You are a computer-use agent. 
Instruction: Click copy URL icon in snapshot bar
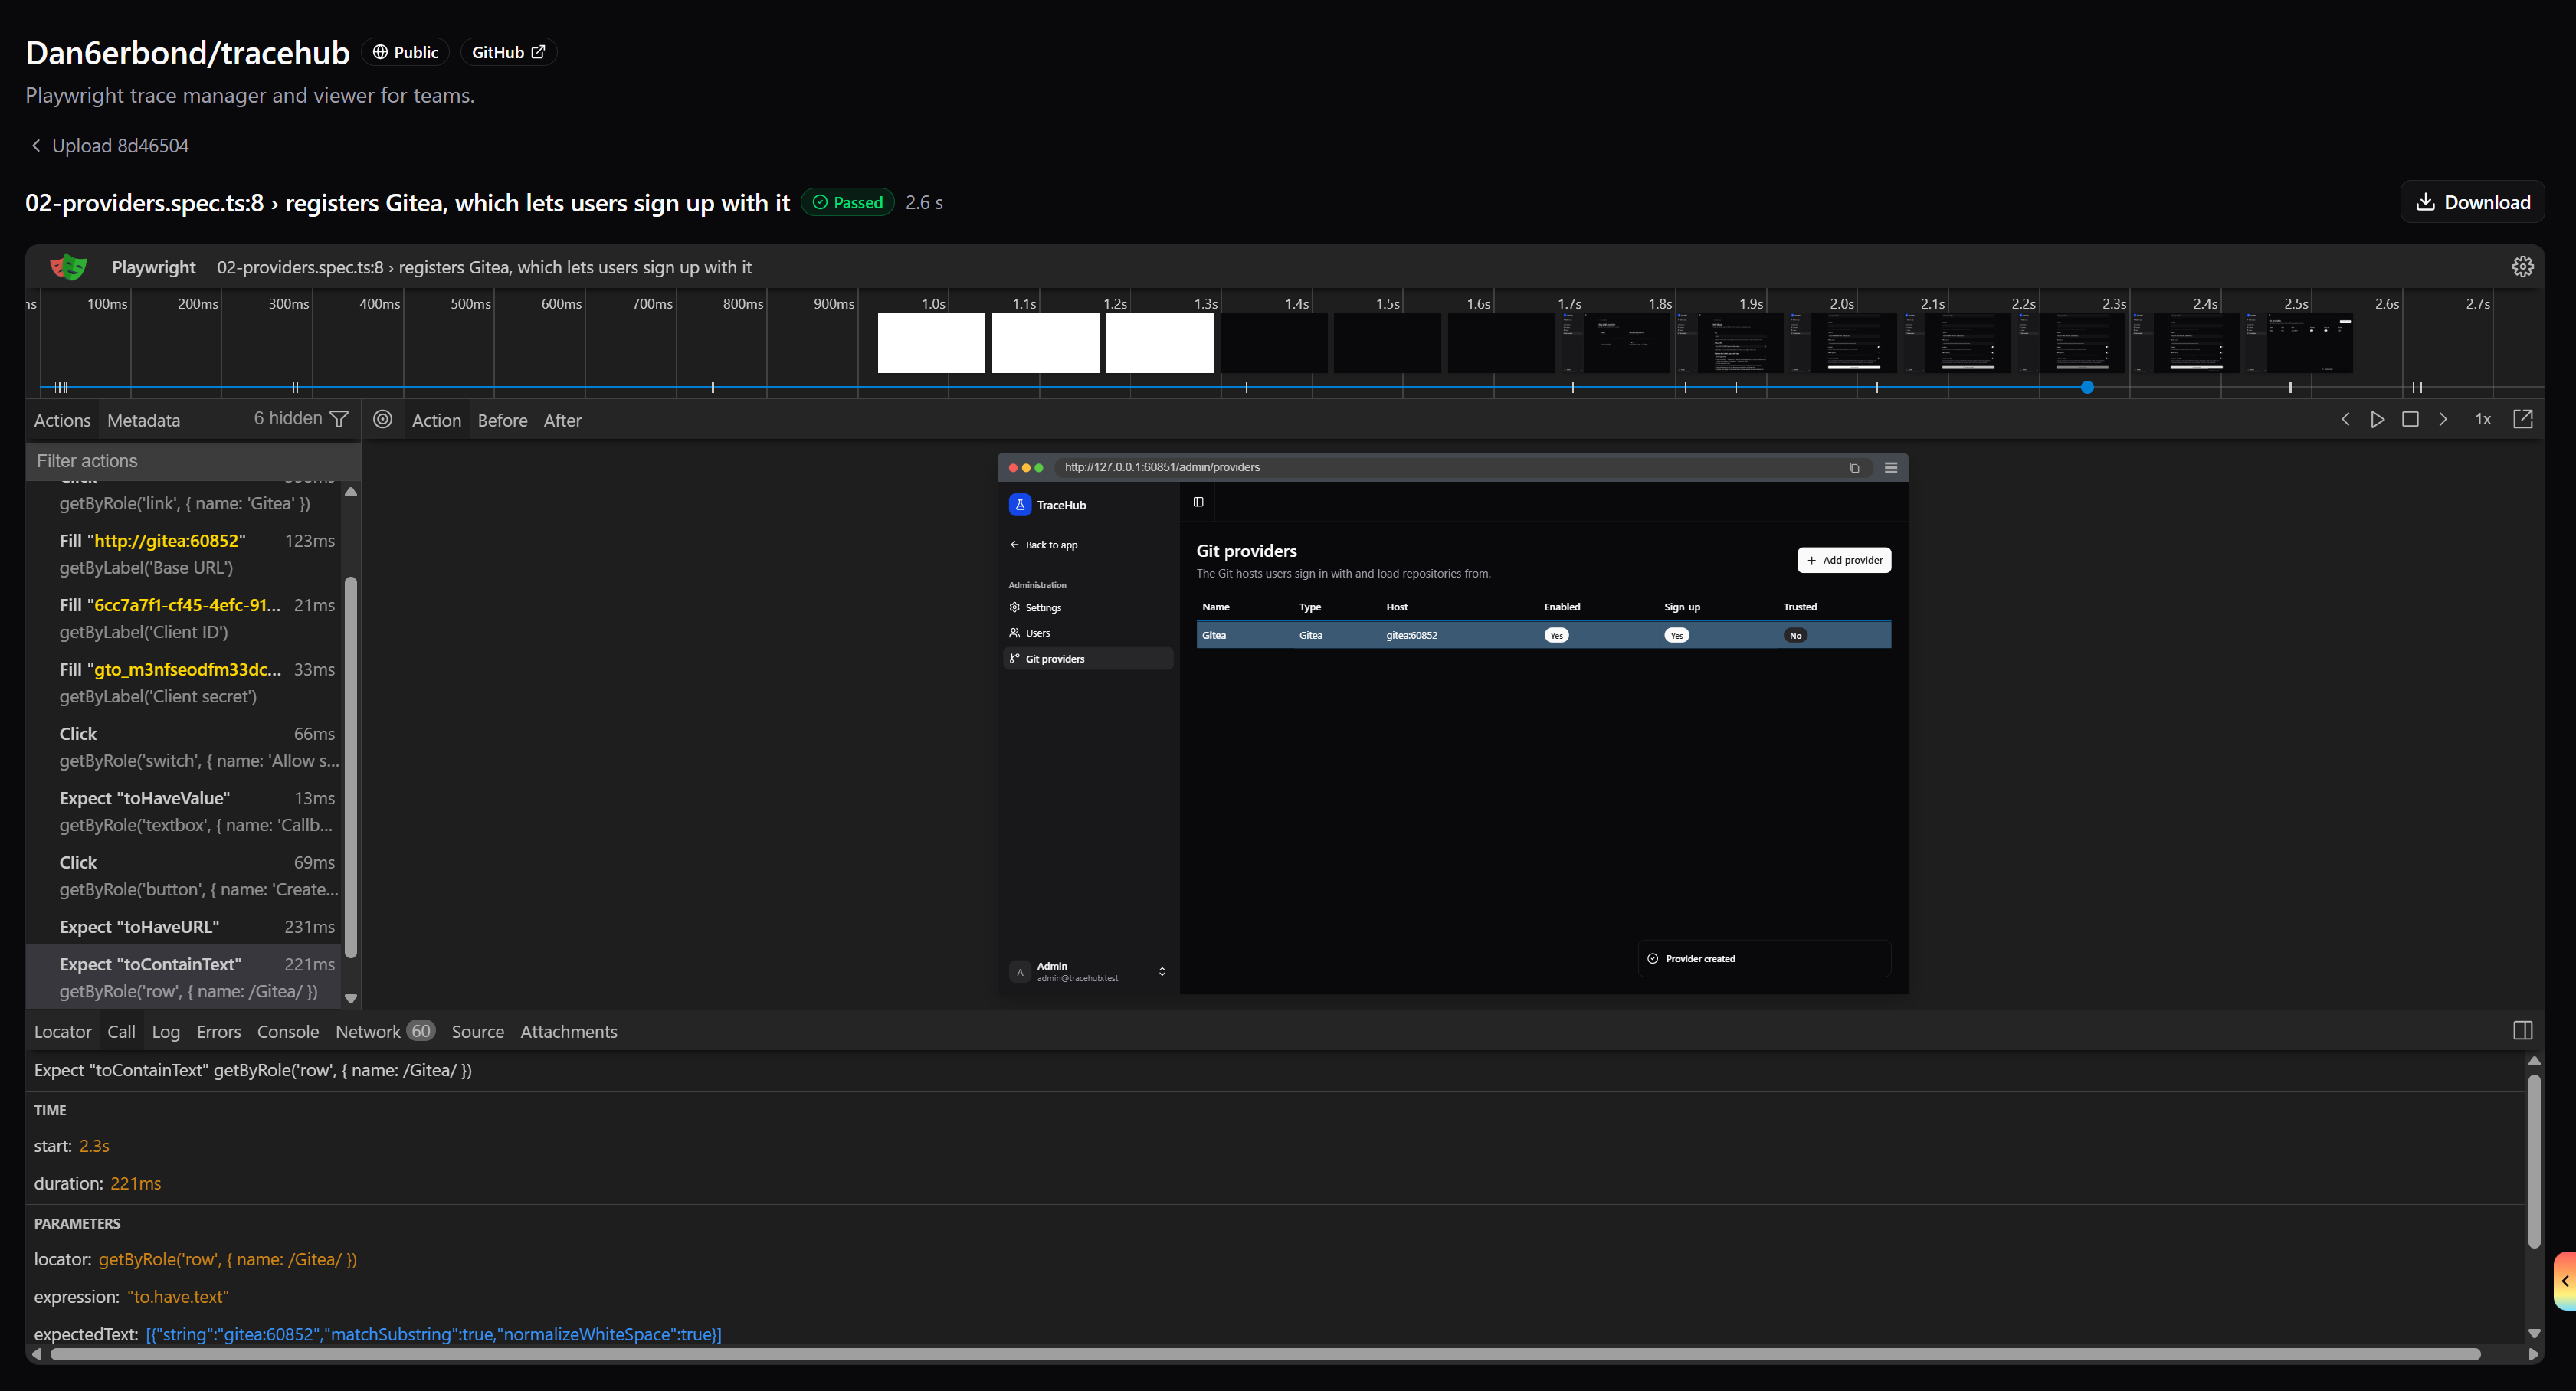point(1853,467)
